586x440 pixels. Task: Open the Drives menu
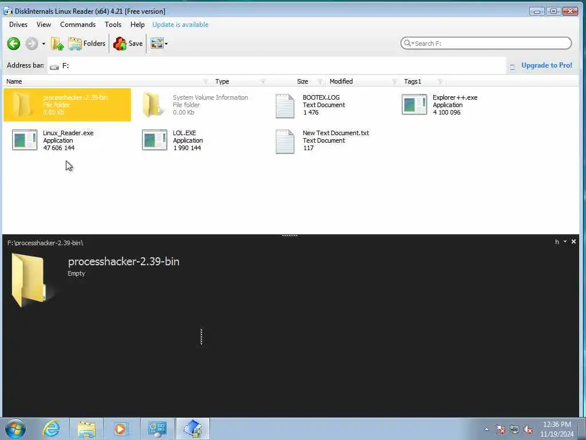(x=18, y=25)
